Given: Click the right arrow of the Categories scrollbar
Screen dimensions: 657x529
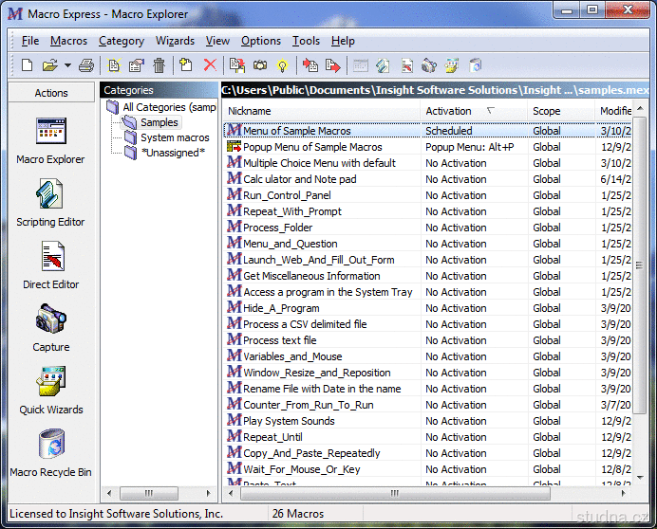Looking at the screenshot, I should tap(210, 492).
